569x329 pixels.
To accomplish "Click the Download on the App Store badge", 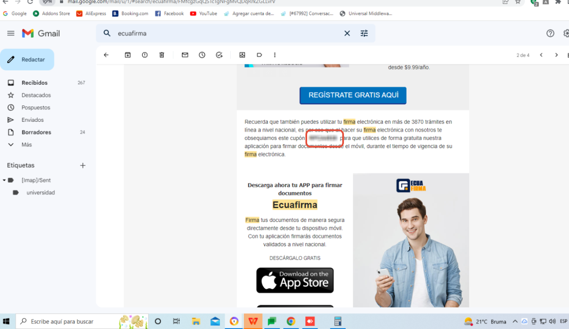I will 295,280.
